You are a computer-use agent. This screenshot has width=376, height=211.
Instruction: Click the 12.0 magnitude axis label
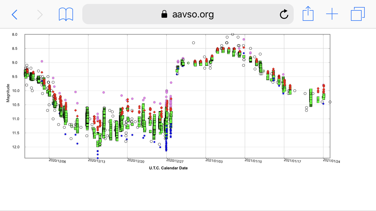pyautogui.click(x=14, y=147)
